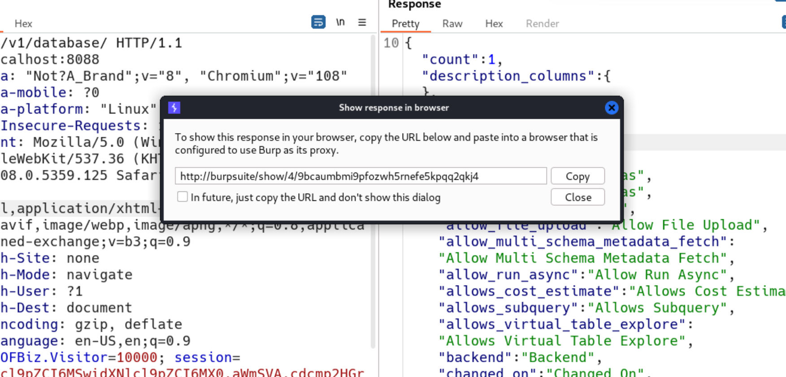786x377 pixels.
Task: Enable 'In future, just copy the URL' checkbox
Action: [182, 197]
